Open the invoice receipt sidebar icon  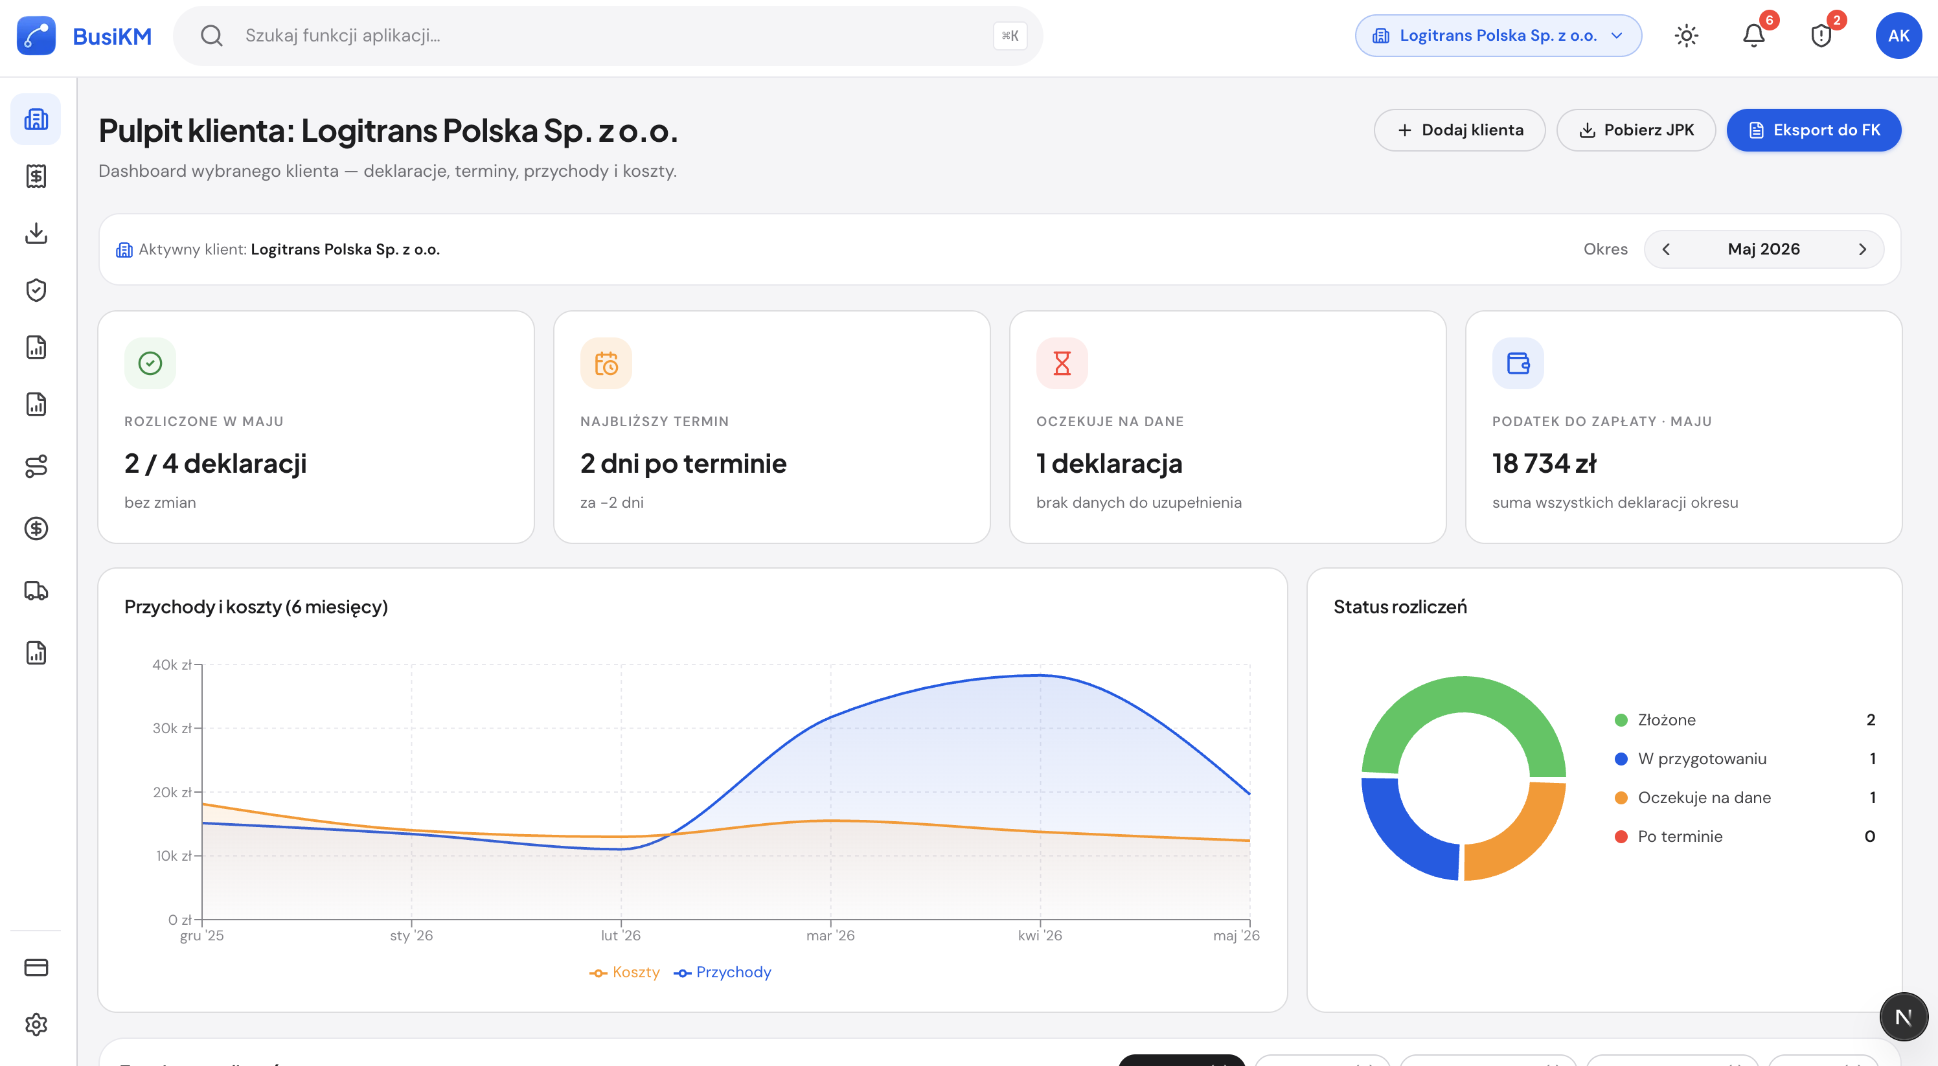[x=36, y=176]
